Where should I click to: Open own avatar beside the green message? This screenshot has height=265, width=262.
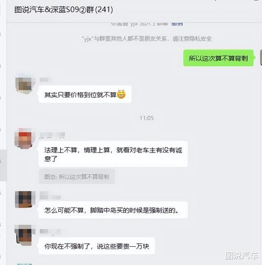(261, 58)
